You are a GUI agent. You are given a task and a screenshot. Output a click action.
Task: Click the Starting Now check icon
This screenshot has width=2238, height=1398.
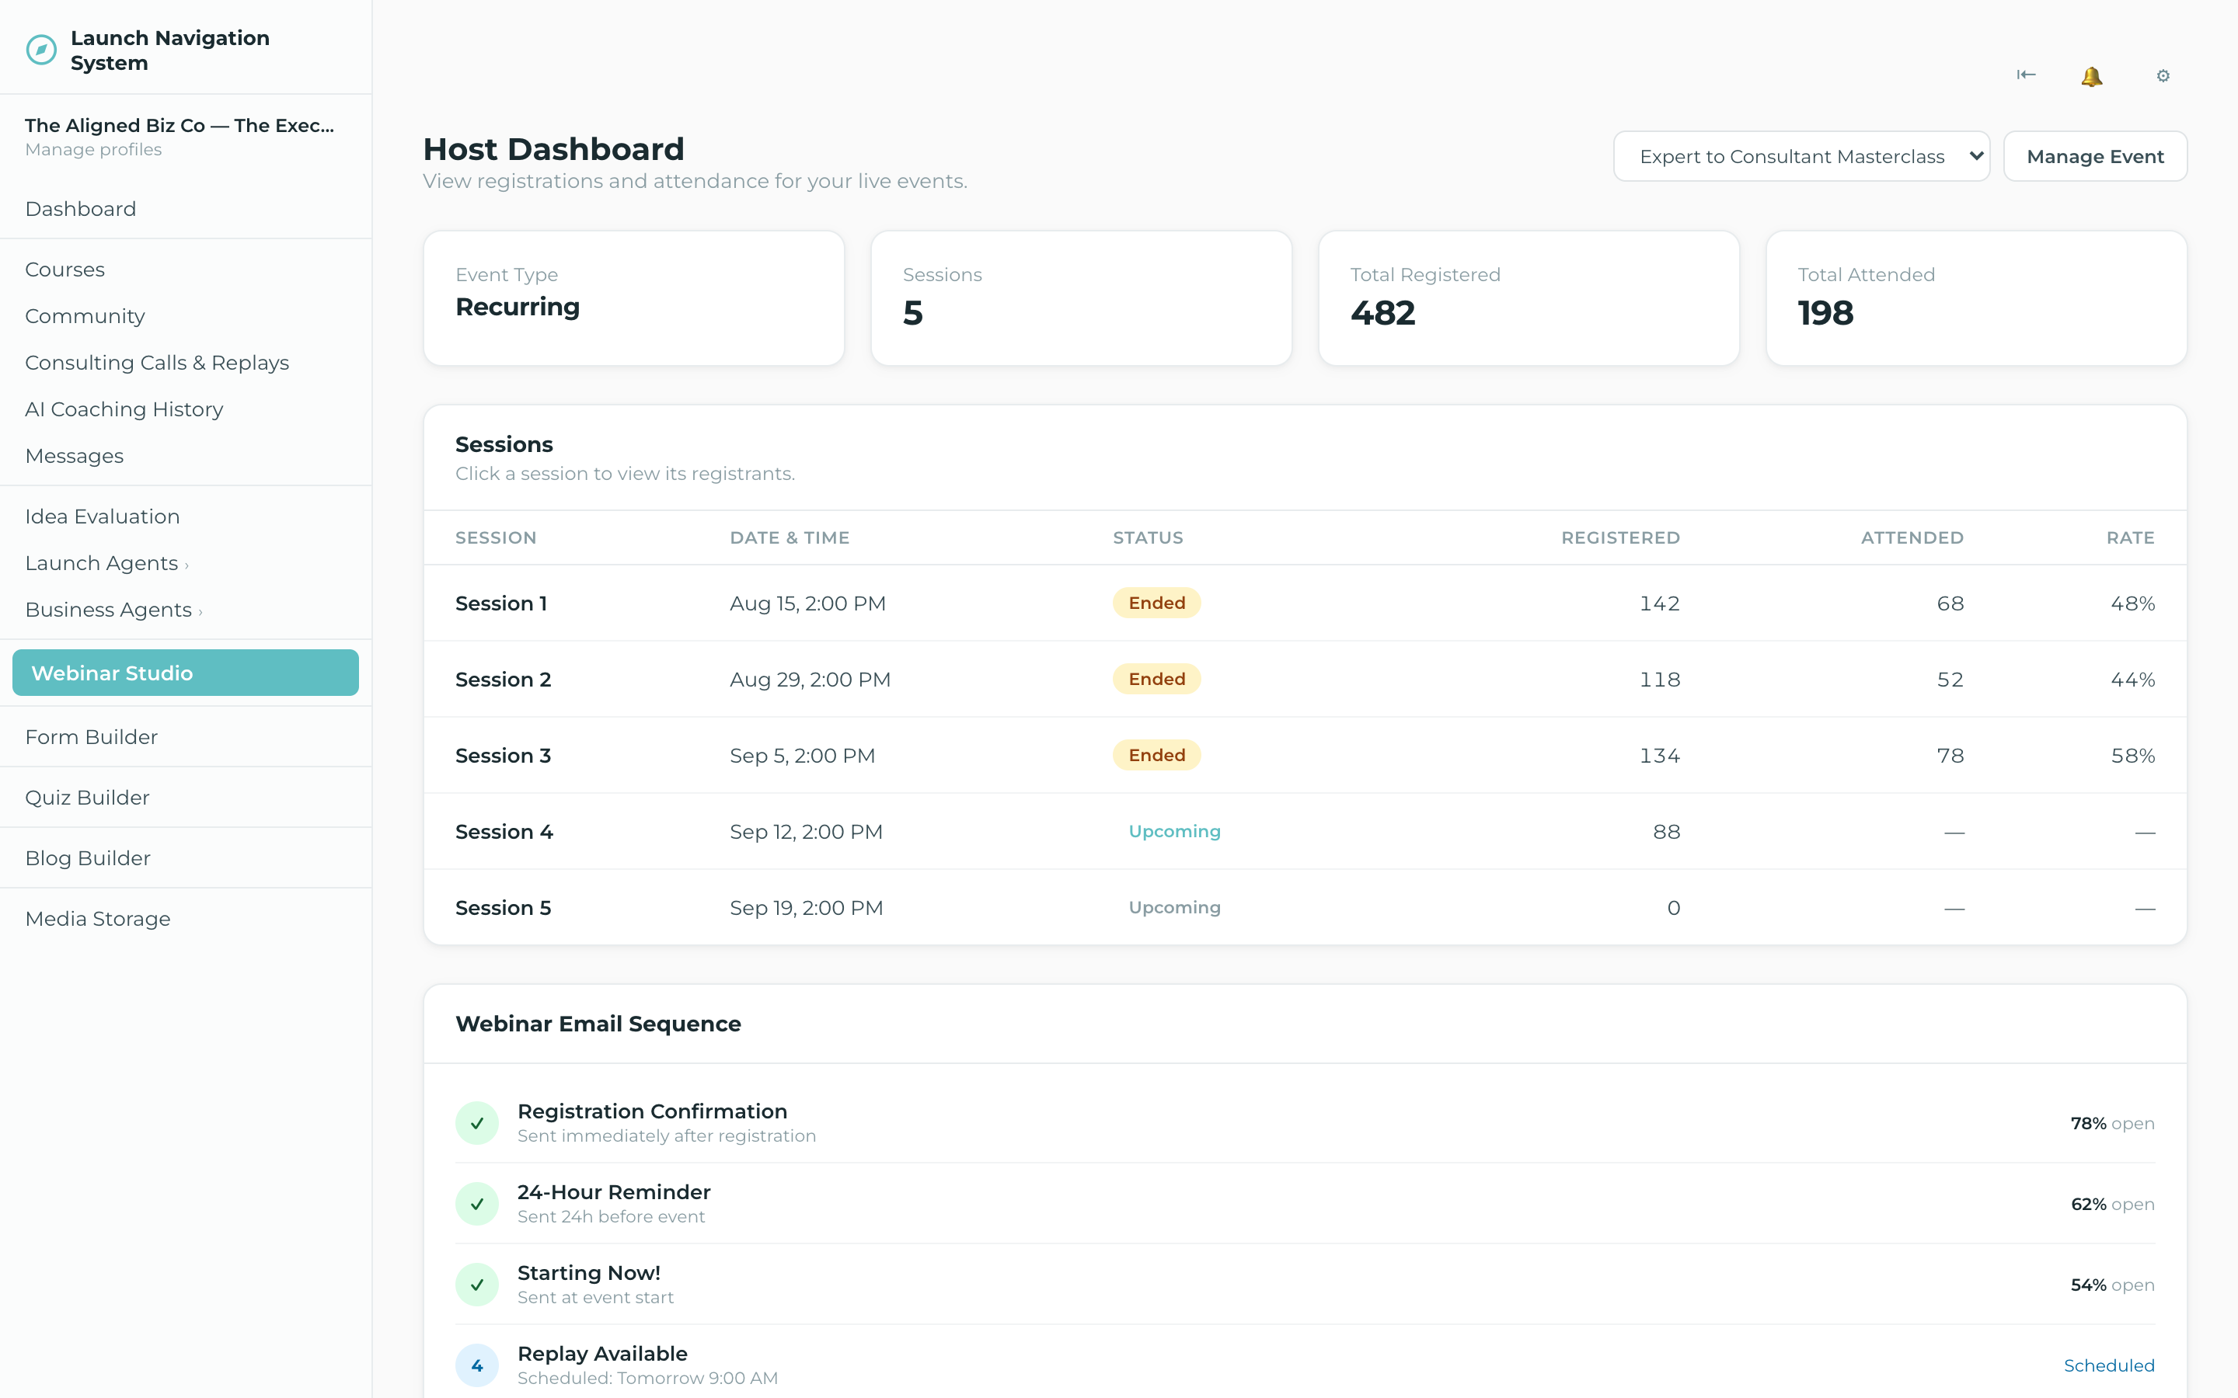click(x=477, y=1285)
